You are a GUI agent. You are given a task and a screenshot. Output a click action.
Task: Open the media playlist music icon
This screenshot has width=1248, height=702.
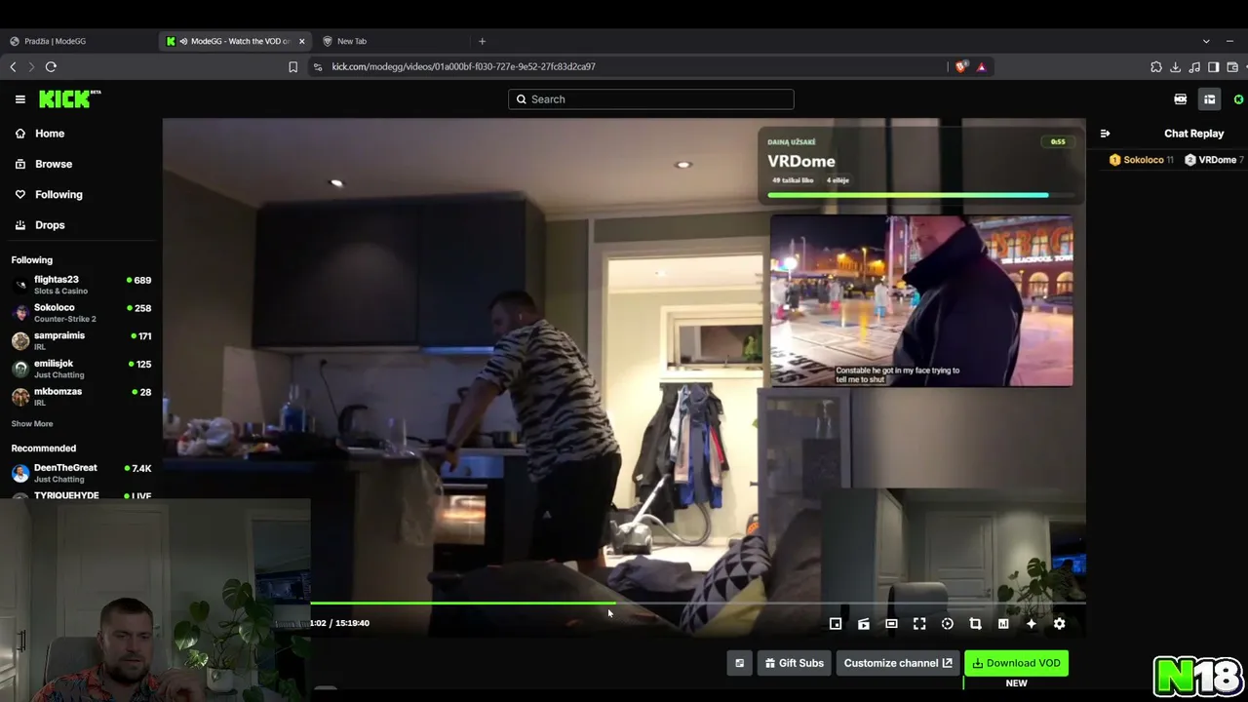tap(1194, 67)
